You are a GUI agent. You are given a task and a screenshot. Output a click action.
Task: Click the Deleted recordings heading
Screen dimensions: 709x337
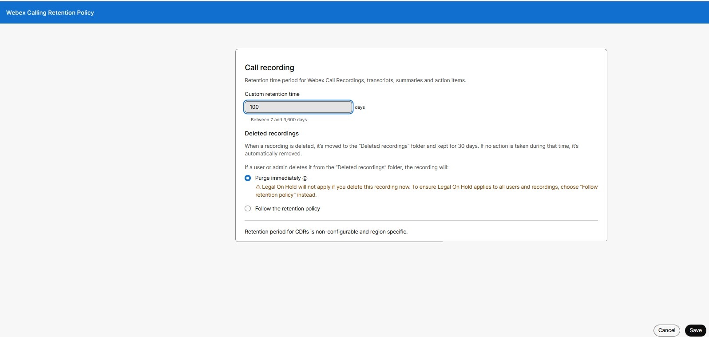pyautogui.click(x=272, y=133)
